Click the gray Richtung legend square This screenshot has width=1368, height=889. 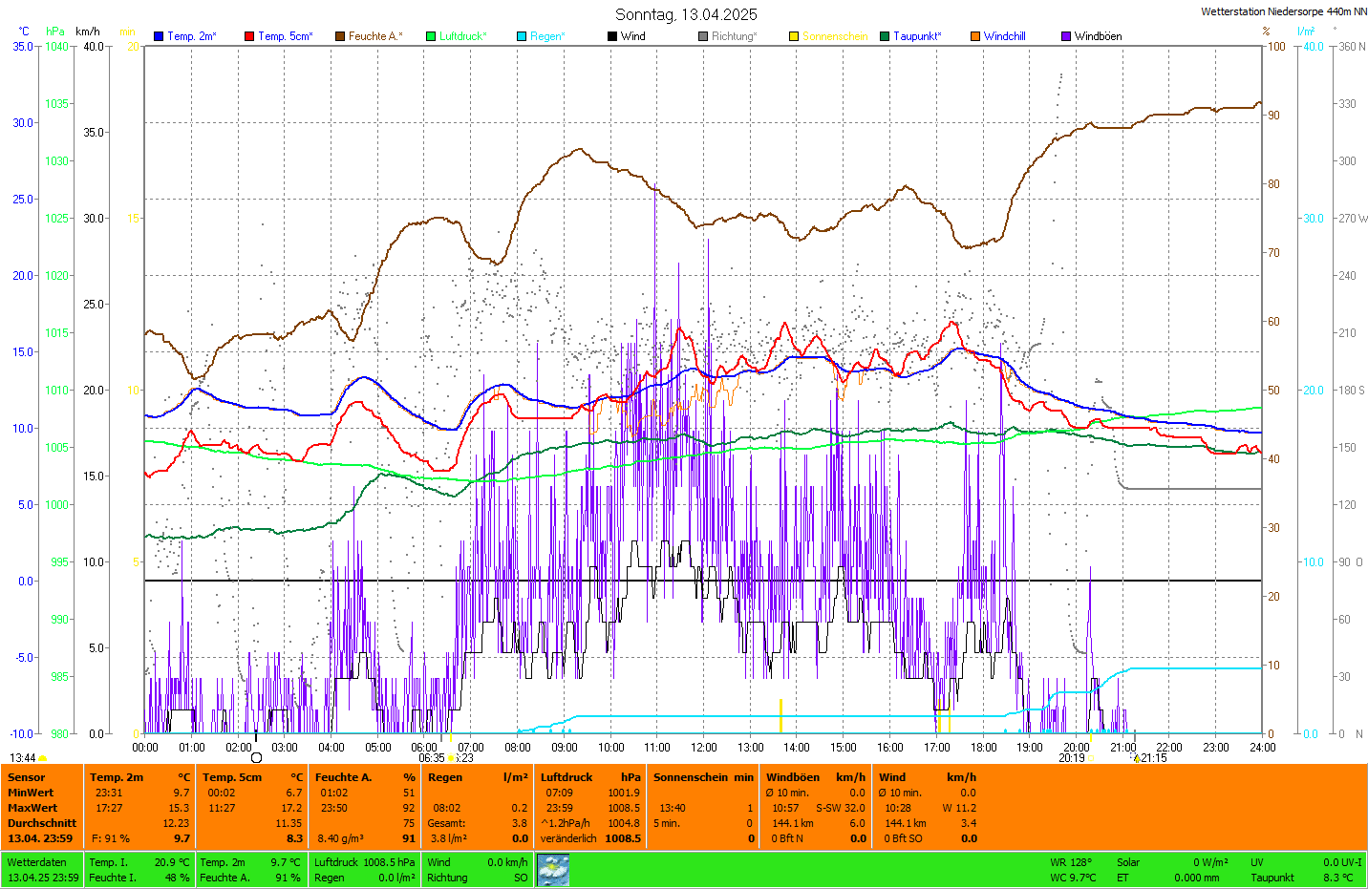703,36
